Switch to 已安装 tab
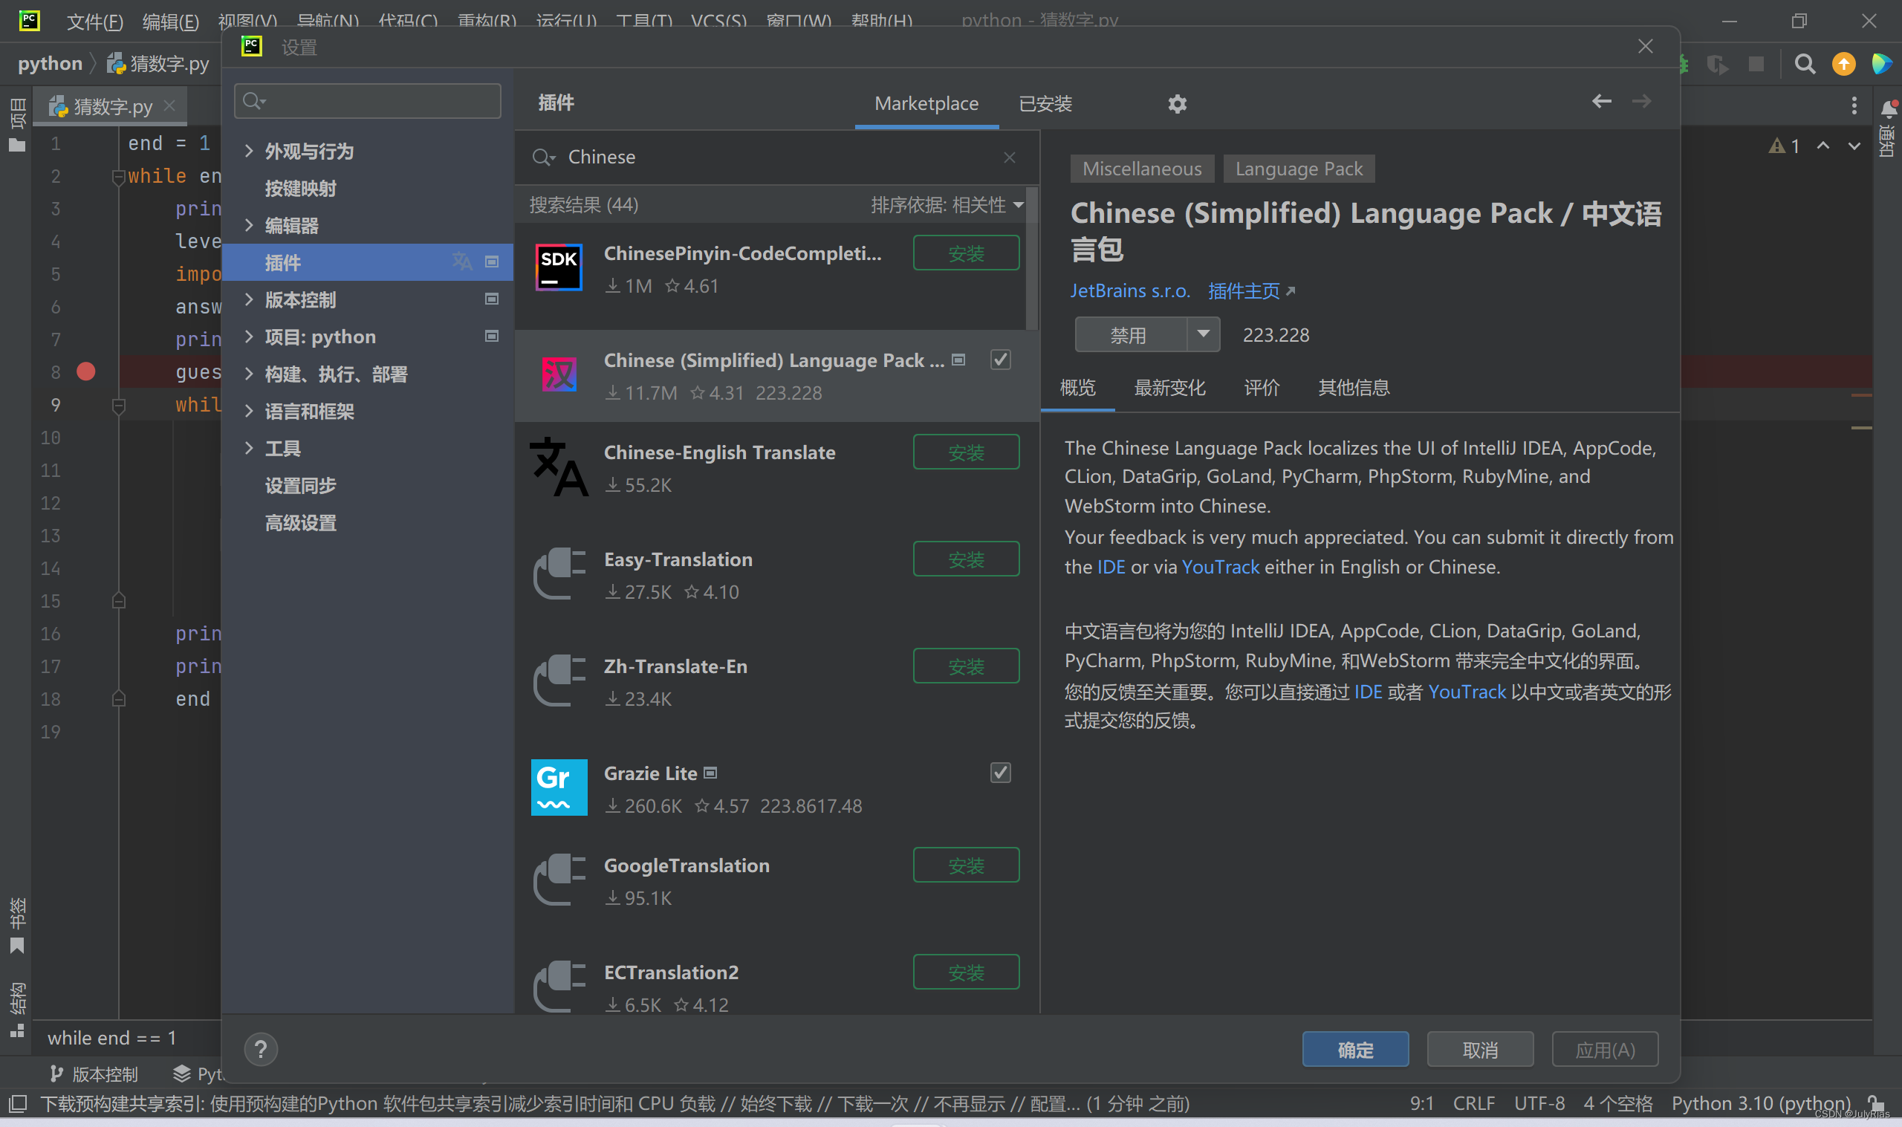Screen dimensions: 1902x1127 coord(1045,103)
